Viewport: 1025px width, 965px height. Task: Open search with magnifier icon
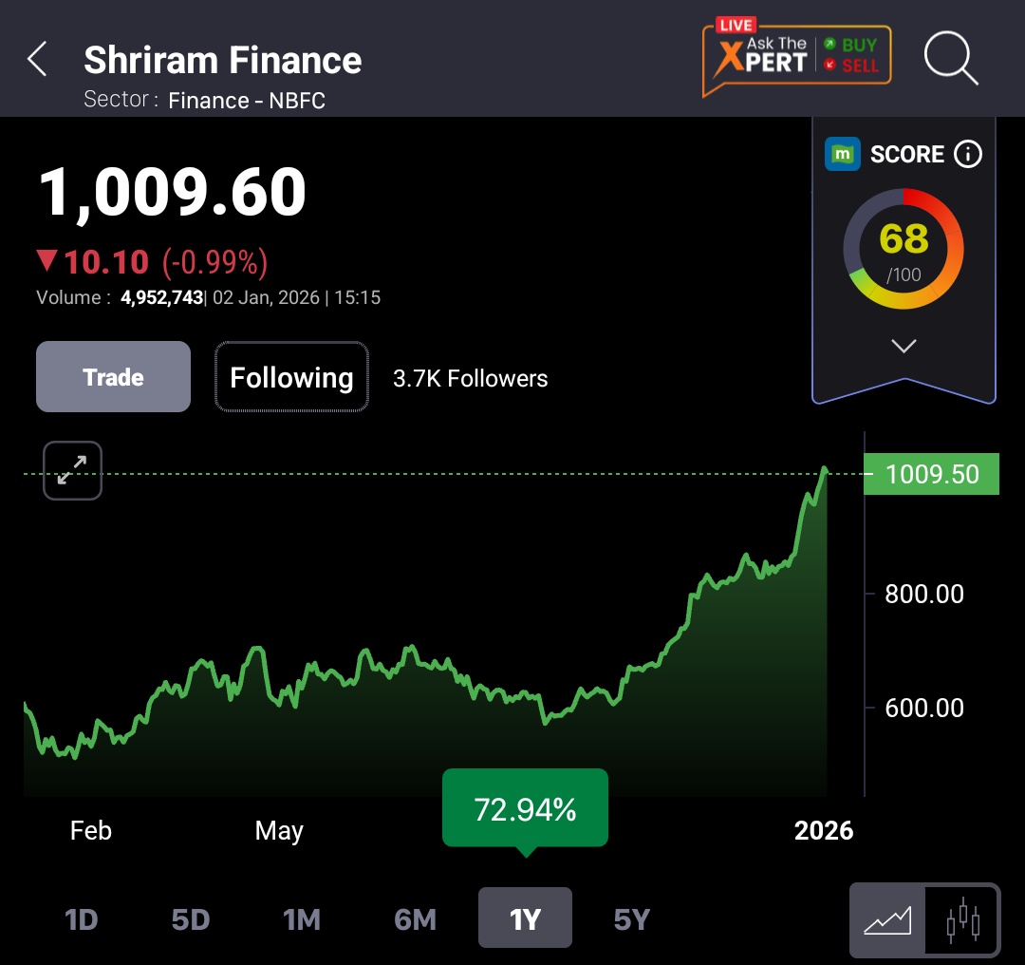[950, 58]
